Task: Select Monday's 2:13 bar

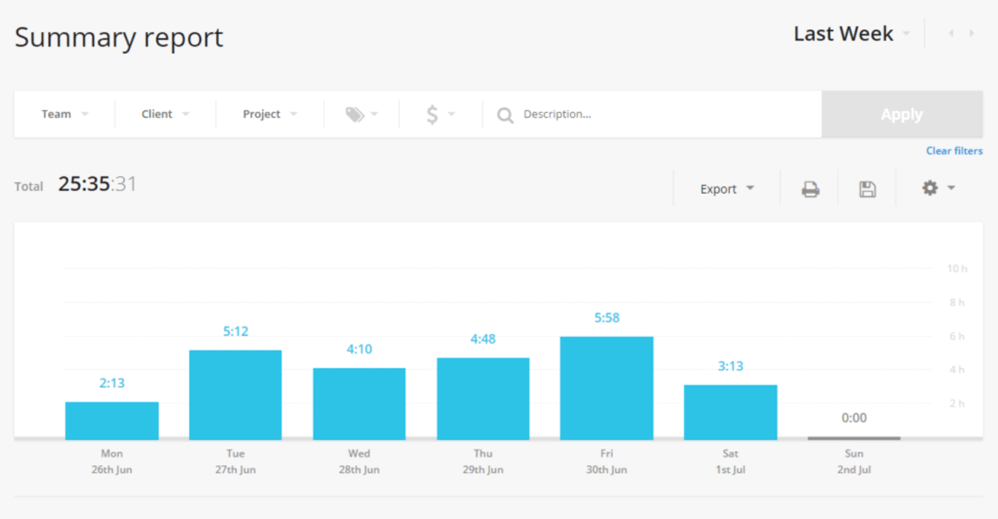Action: click(112, 419)
